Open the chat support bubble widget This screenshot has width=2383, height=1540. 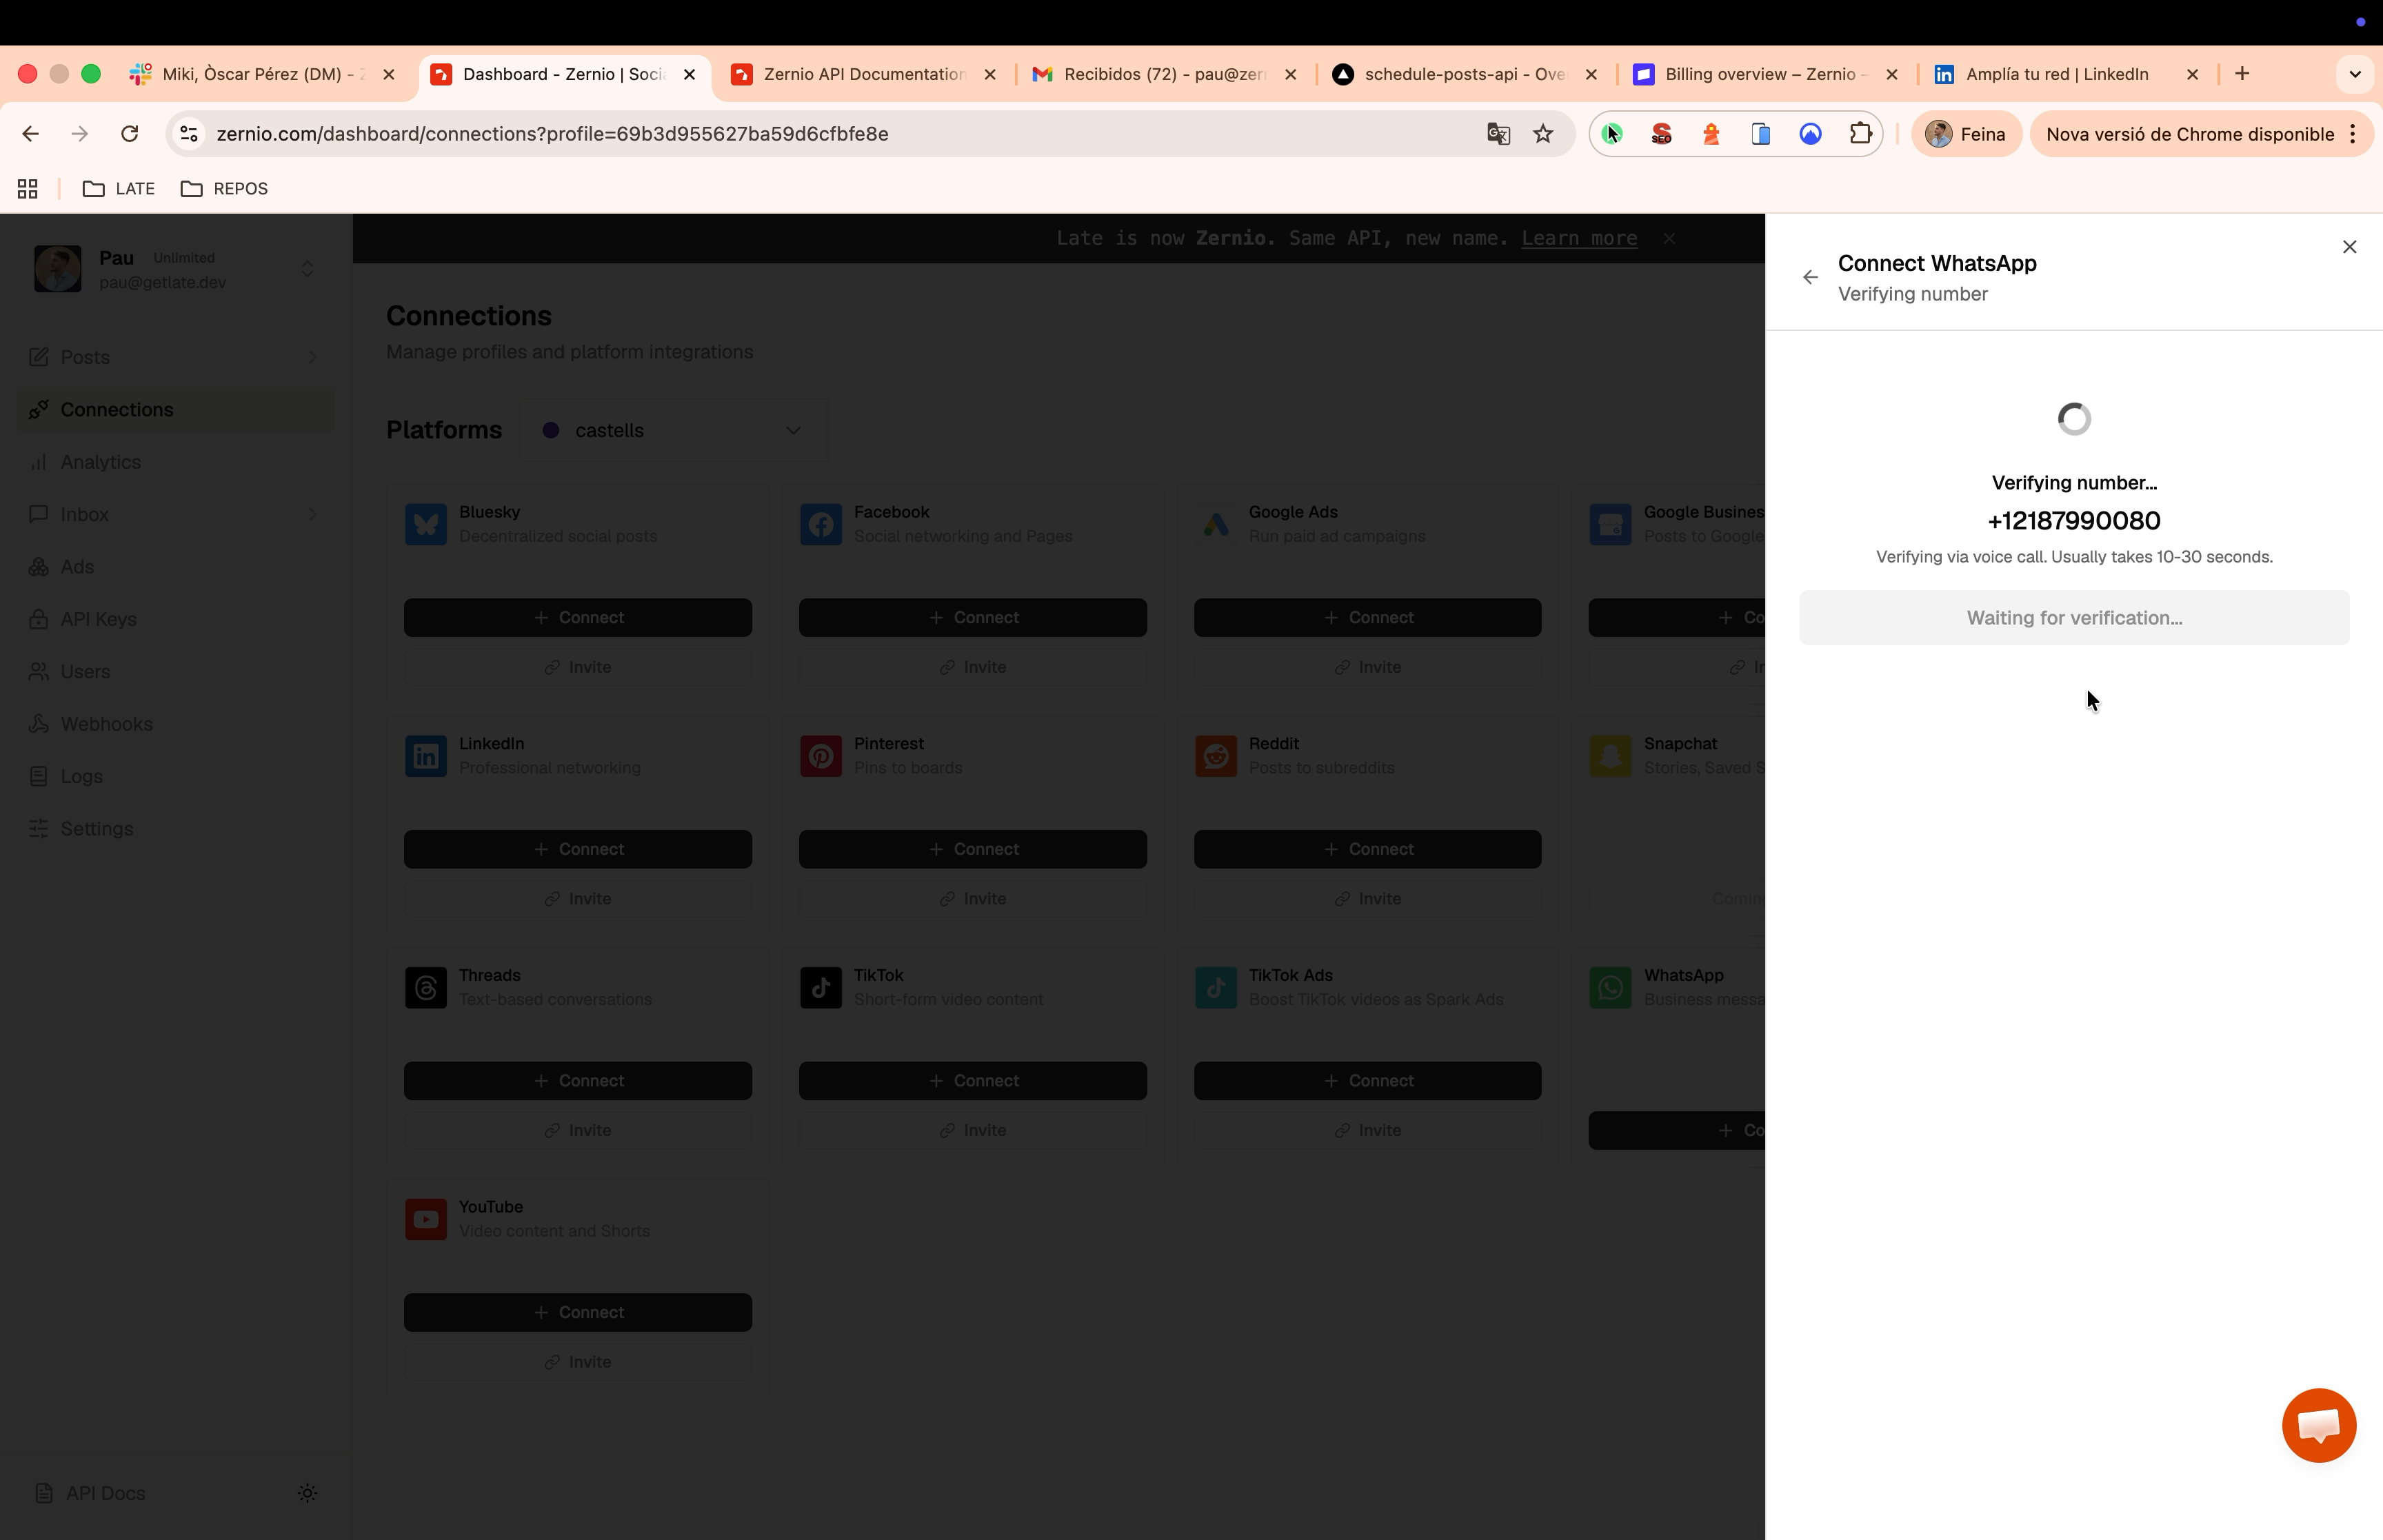[2318, 1425]
